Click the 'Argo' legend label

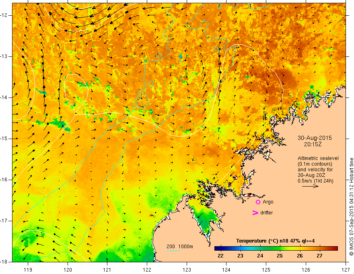(268, 202)
